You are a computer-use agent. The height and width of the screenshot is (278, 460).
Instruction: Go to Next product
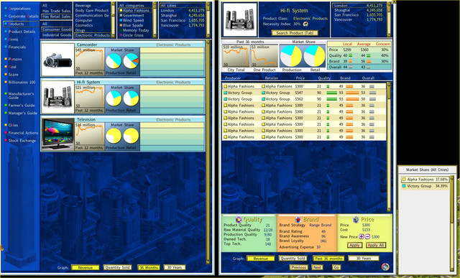point(317,267)
